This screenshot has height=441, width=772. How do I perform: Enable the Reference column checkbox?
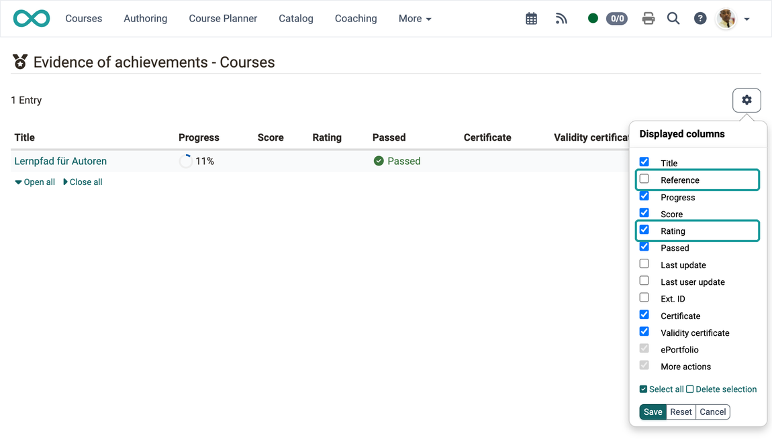click(x=644, y=179)
